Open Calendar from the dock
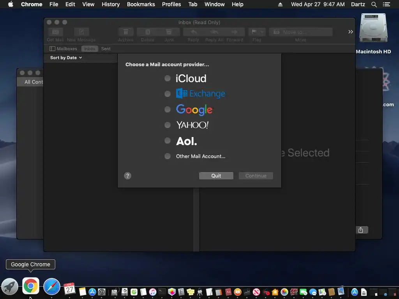The image size is (399, 299). coord(69,289)
